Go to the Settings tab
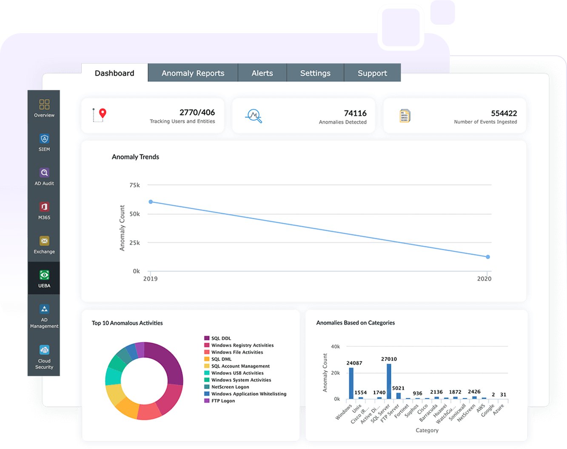 tap(315, 73)
